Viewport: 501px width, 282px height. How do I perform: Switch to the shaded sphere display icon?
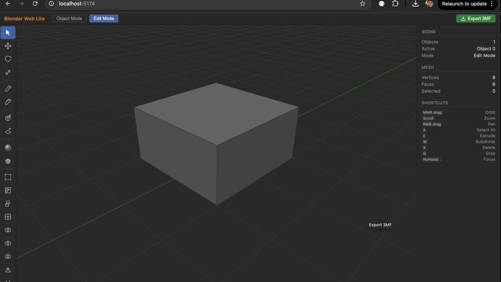click(x=8, y=148)
